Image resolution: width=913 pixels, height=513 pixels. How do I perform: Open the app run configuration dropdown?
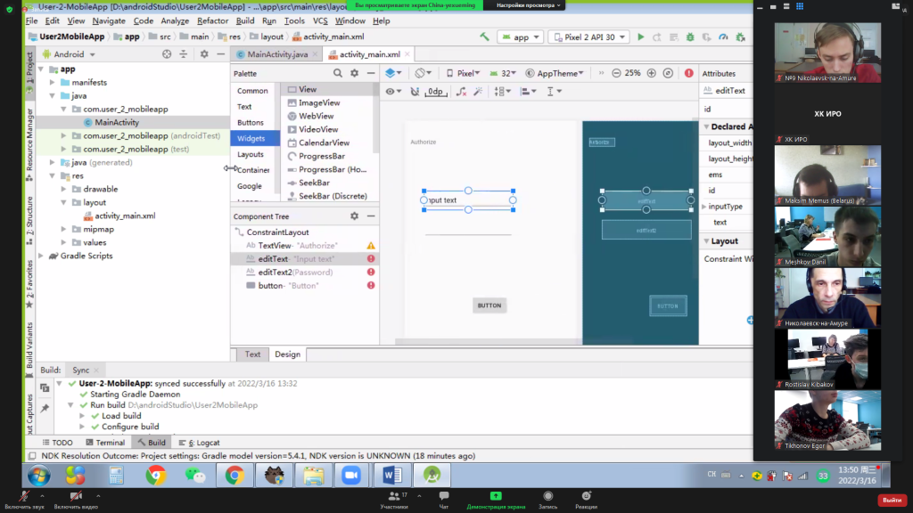[521, 37]
